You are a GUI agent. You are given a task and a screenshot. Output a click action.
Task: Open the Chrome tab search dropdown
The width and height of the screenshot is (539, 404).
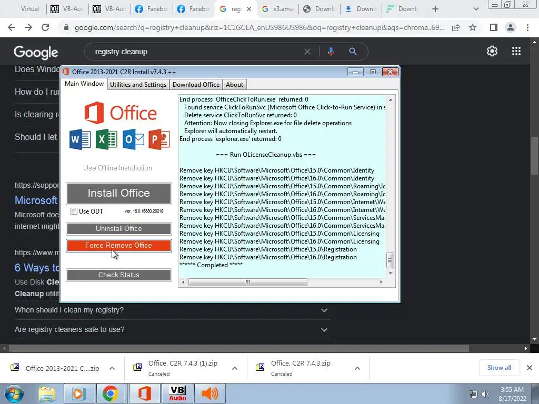[x=476, y=9]
